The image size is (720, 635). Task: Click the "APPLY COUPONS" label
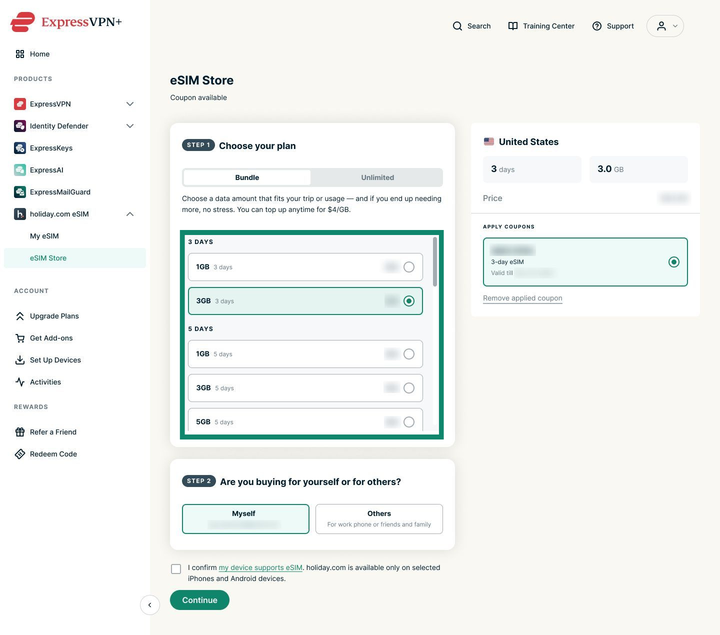point(508,227)
